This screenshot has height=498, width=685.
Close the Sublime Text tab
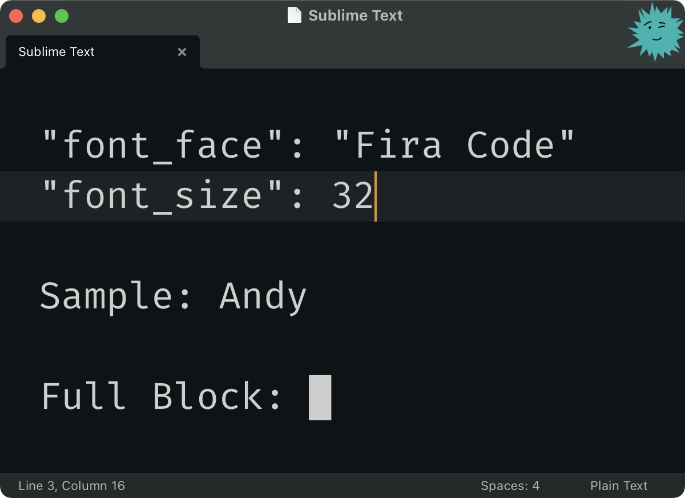(182, 52)
